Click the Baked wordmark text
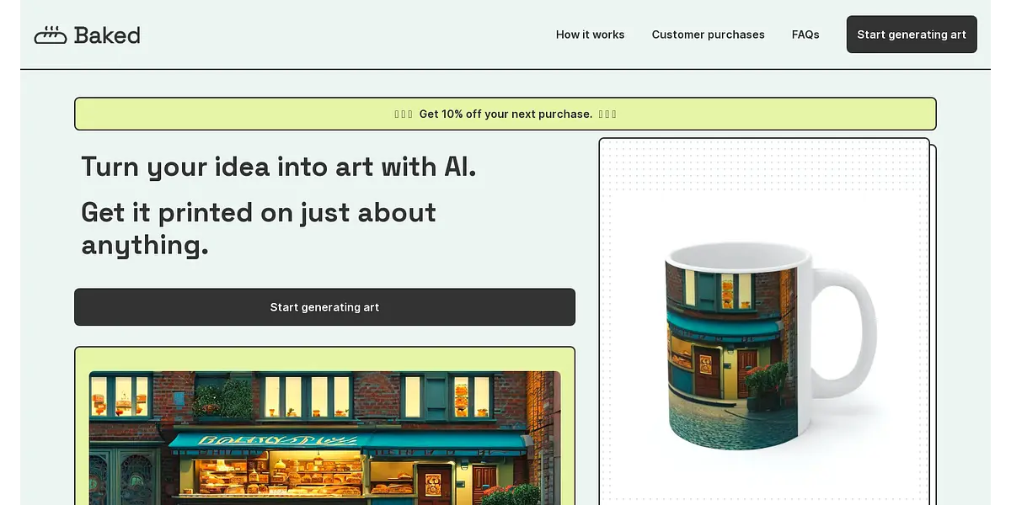The image size is (1011, 505). coord(107,35)
